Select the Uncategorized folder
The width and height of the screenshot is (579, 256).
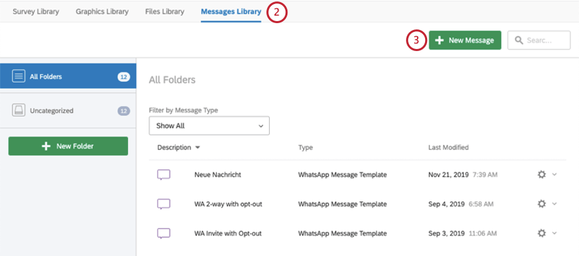click(x=68, y=110)
